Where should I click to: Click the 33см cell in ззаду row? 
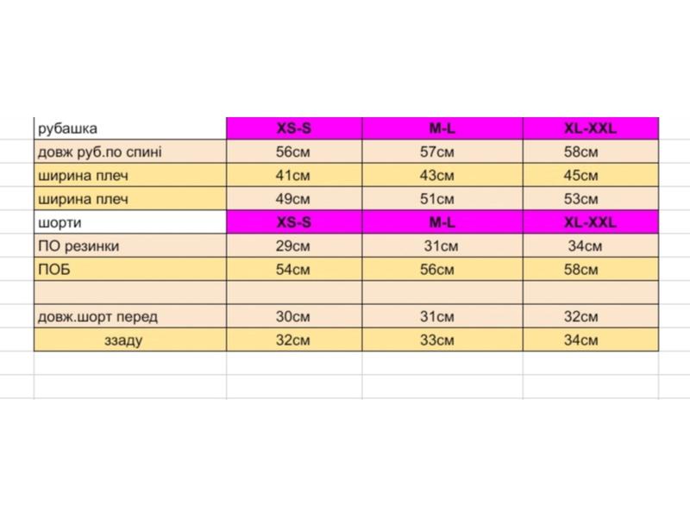442,339
